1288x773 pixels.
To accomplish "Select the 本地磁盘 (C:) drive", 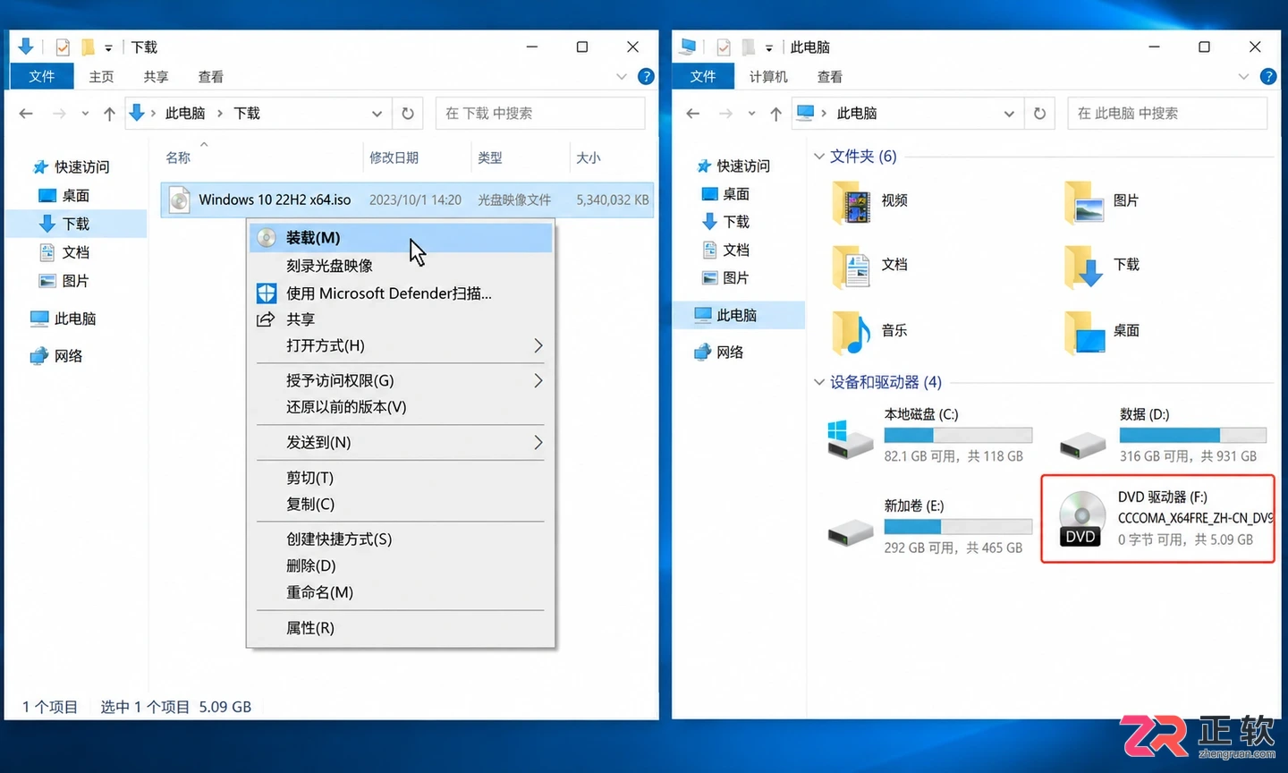I will (928, 435).
